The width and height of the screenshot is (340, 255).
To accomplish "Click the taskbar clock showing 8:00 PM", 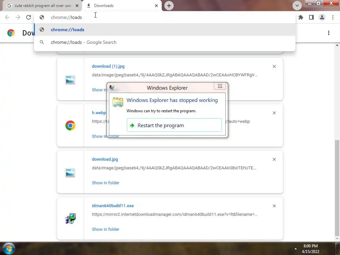I will pos(310,249).
